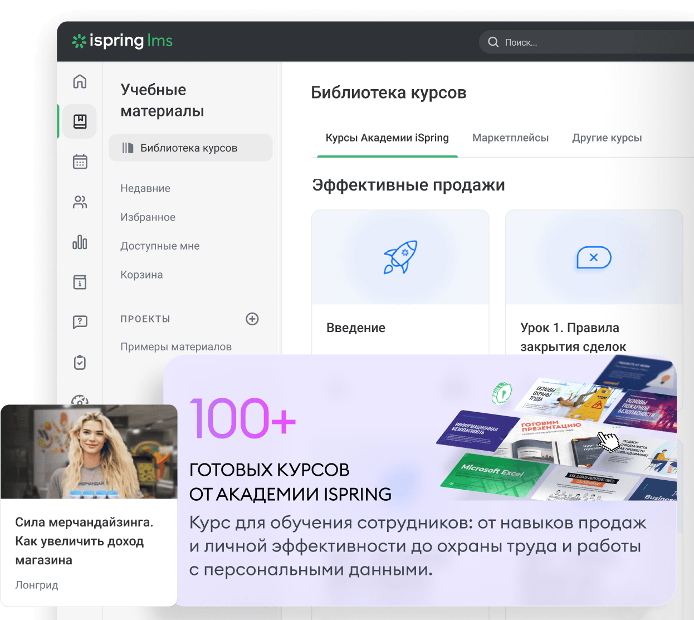The height and width of the screenshot is (620, 694).
Task: Add a new project with plus icon
Action: [252, 319]
